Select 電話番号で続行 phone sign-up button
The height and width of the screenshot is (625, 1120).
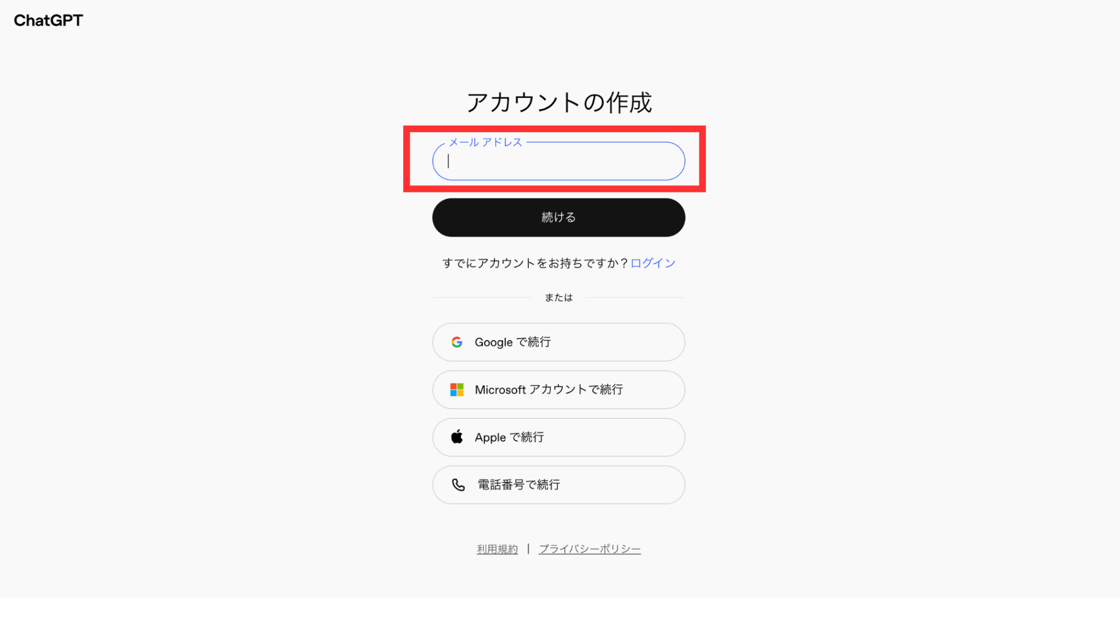[x=558, y=485]
